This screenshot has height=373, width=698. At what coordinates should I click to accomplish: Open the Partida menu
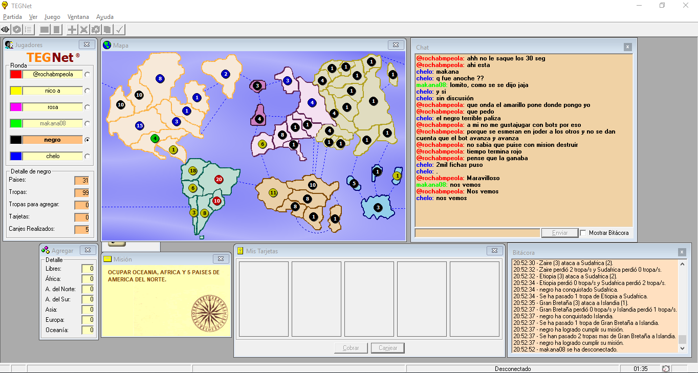[x=12, y=17]
